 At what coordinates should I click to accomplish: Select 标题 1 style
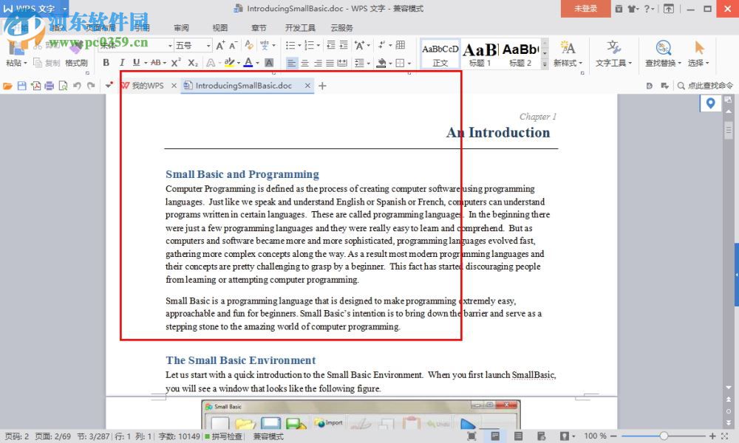(x=480, y=54)
